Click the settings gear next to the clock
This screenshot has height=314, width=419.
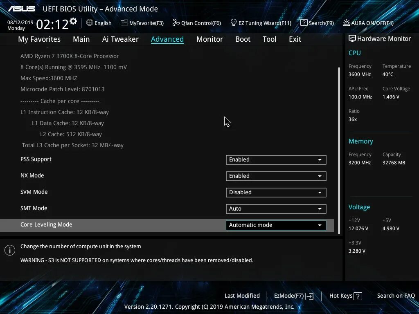(x=73, y=21)
